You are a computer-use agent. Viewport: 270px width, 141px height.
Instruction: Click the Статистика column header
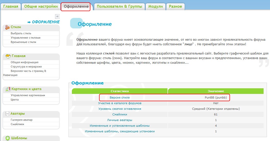[x=120, y=91]
